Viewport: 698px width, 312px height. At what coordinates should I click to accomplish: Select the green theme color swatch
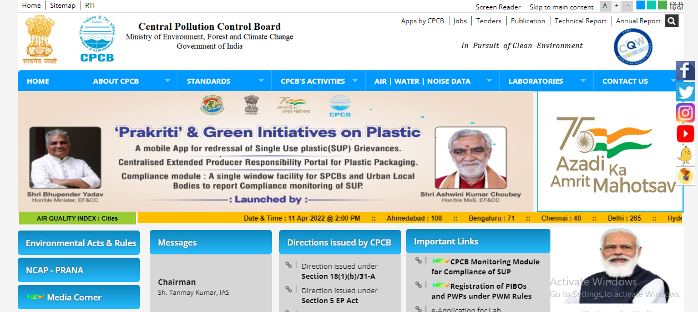[662, 6]
